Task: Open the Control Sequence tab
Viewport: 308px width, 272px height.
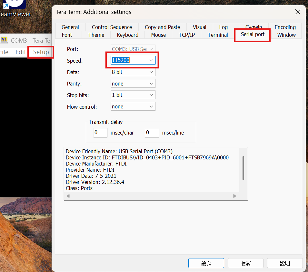Action: [112, 27]
